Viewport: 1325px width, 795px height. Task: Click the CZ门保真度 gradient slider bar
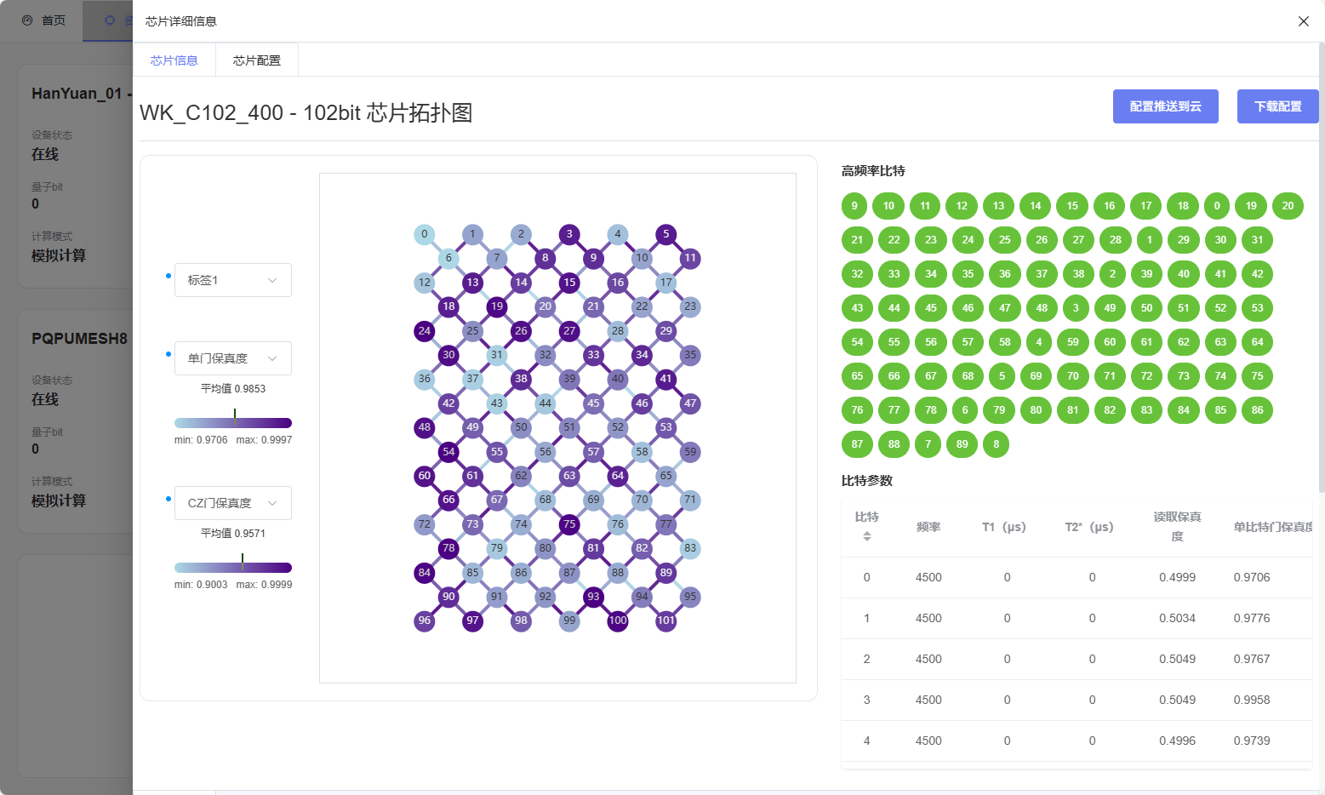[x=232, y=568]
